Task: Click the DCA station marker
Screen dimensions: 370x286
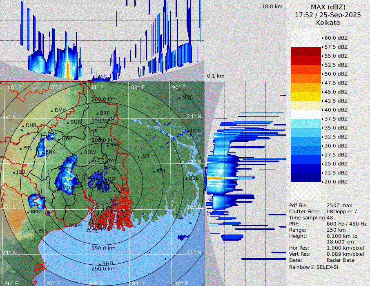Action: (x=188, y=131)
